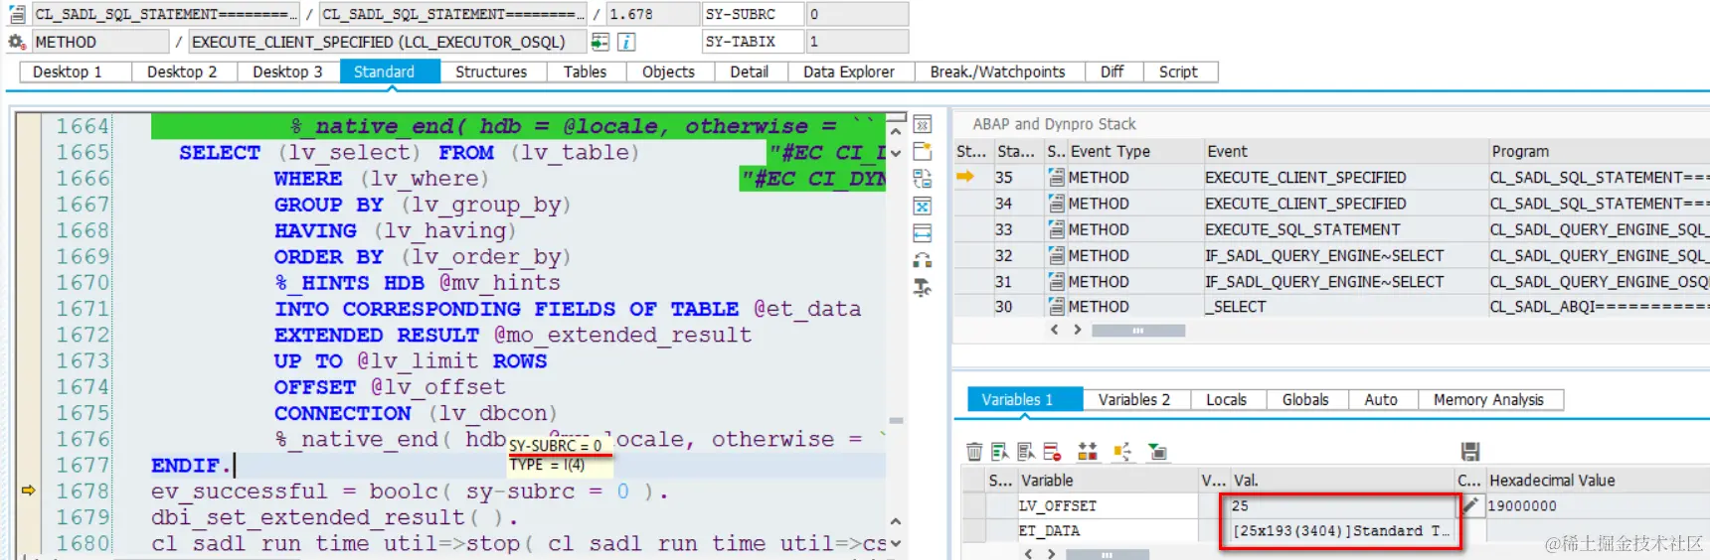
Task: Click the SY-TABIX value field
Action: pos(857,42)
